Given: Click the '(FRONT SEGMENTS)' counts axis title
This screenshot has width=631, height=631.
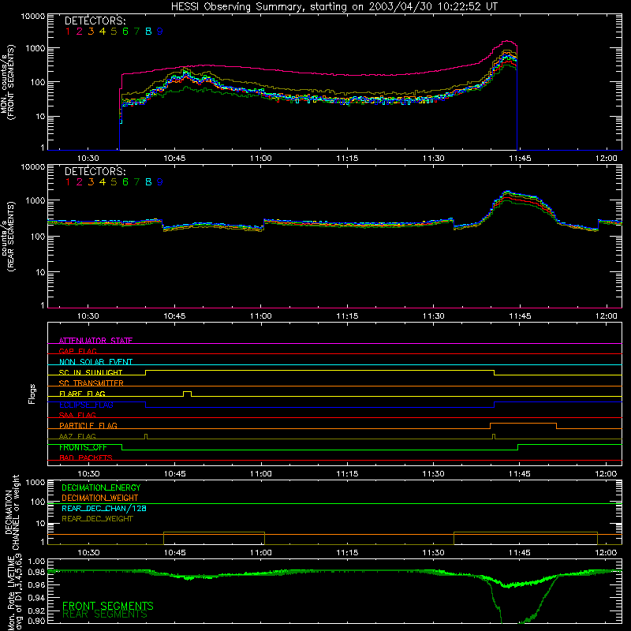Looking at the screenshot, I should pyautogui.click(x=11, y=82).
